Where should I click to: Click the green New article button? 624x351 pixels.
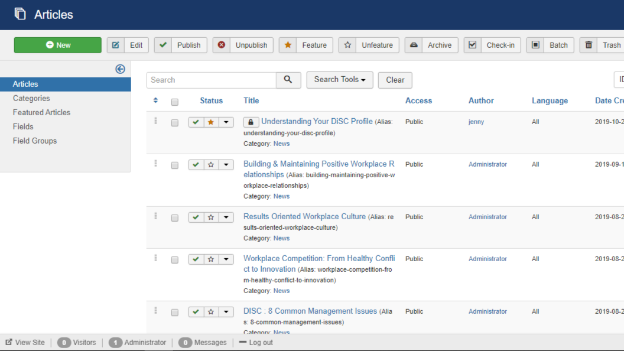[58, 45]
